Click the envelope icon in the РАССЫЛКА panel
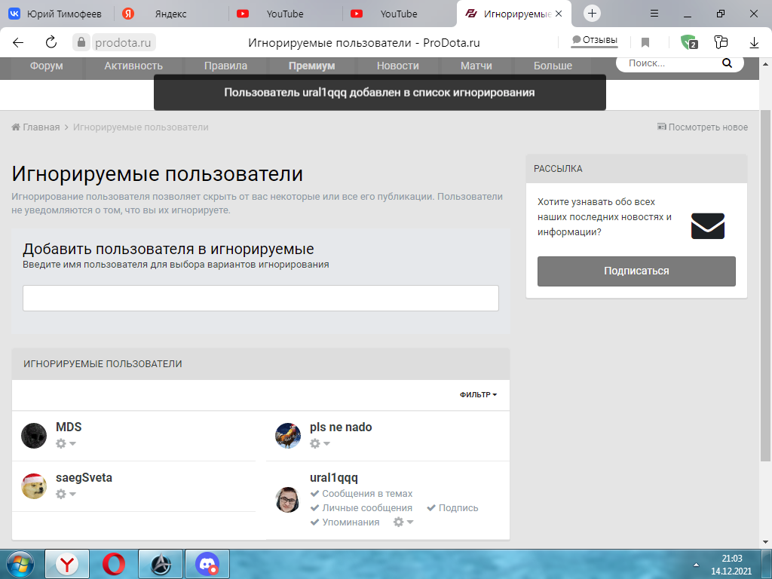 tap(707, 225)
